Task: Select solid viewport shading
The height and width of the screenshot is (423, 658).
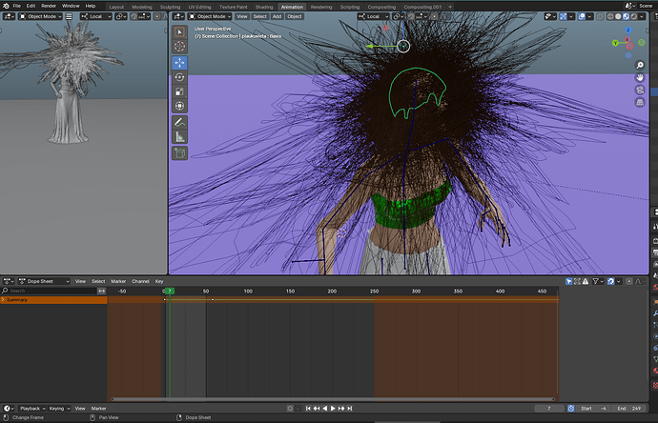Action: [618, 16]
